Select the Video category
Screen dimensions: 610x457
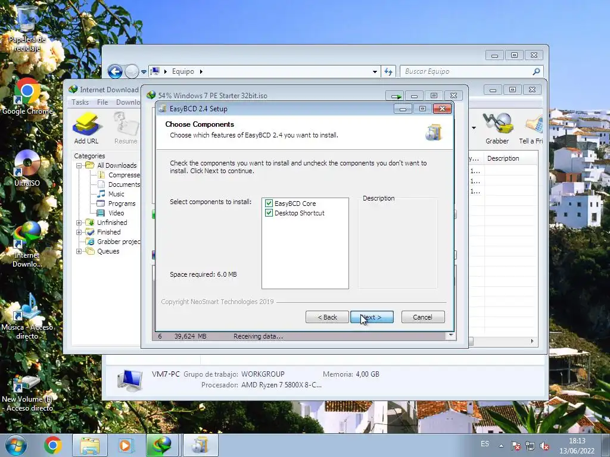pos(111,213)
